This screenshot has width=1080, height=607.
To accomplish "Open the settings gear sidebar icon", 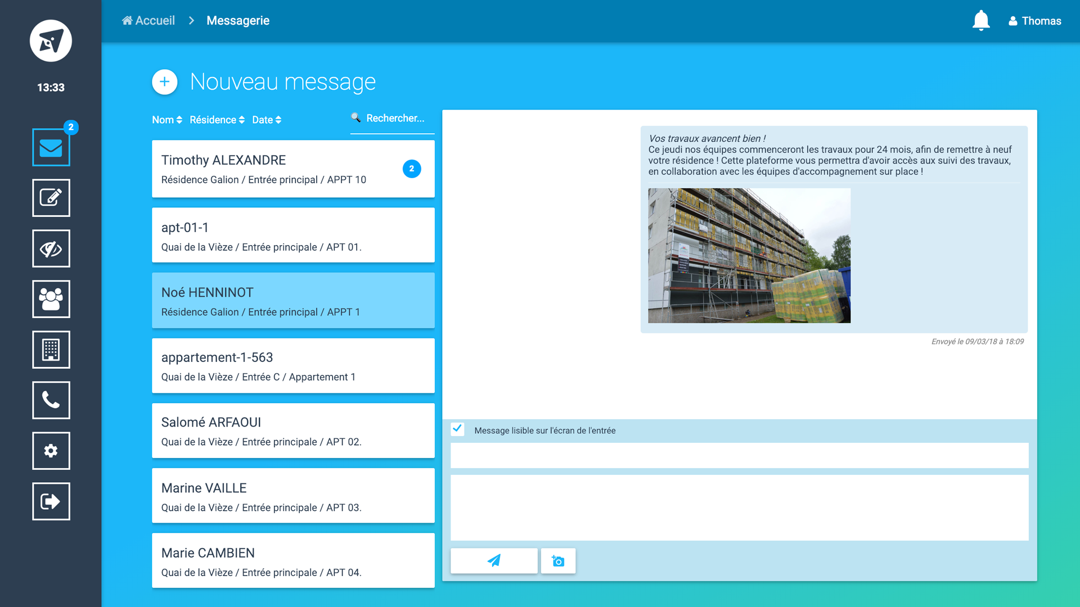I will click(x=51, y=451).
